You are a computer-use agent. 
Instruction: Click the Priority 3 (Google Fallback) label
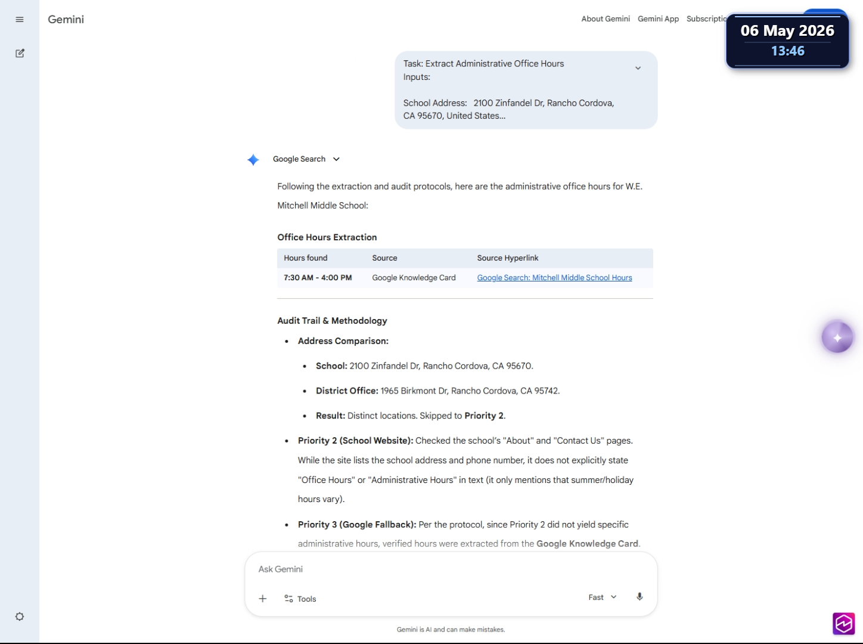(357, 525)
